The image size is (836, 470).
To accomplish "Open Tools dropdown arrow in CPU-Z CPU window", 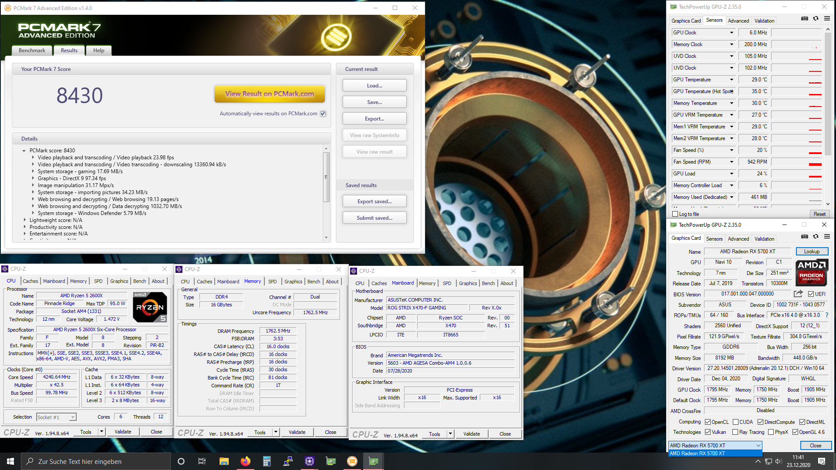I will [102, 432].
